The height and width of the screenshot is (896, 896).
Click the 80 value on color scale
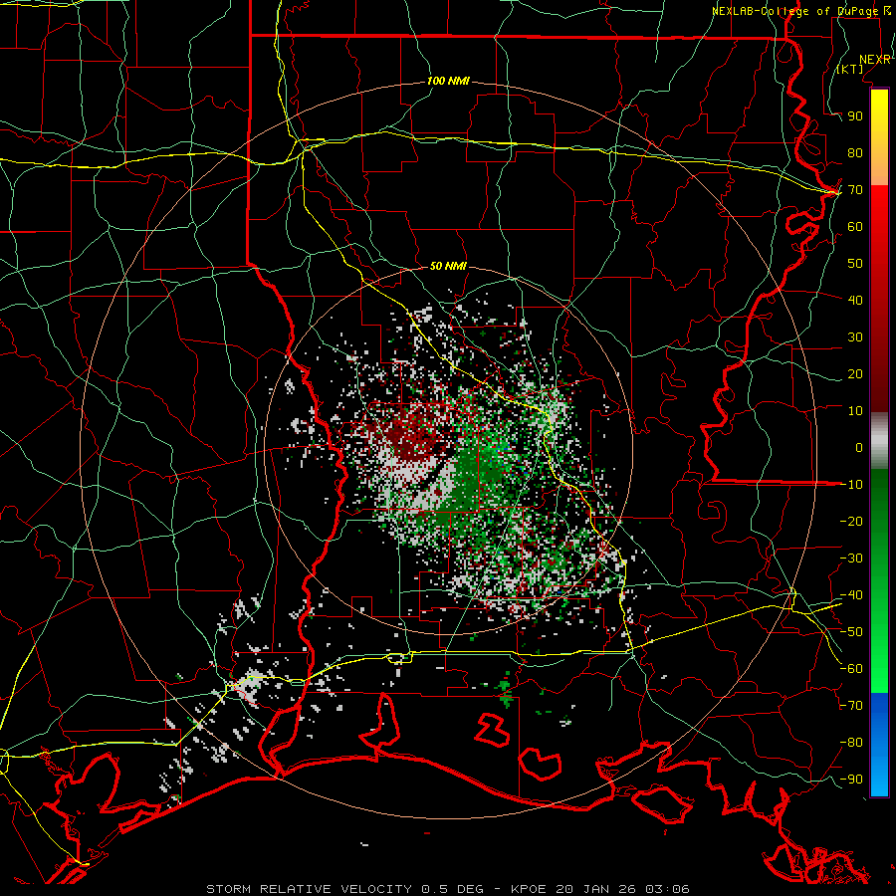pyautogui.click(x=855, y=153)
